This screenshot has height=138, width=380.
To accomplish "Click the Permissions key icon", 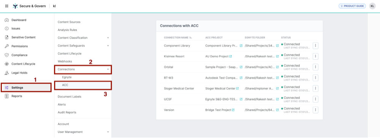I will pyautogui.click(x=7, y=46).
